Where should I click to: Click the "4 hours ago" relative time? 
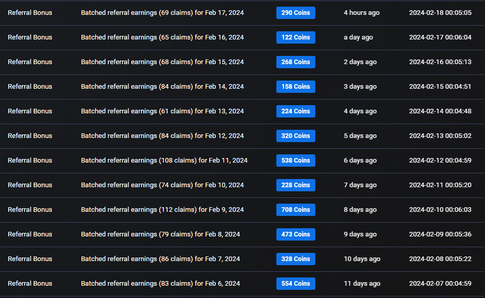(x=361, y=13)
